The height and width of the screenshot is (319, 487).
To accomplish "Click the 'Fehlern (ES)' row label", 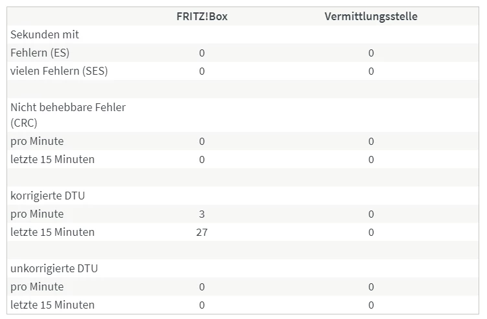I will click(x=40, y=53).
